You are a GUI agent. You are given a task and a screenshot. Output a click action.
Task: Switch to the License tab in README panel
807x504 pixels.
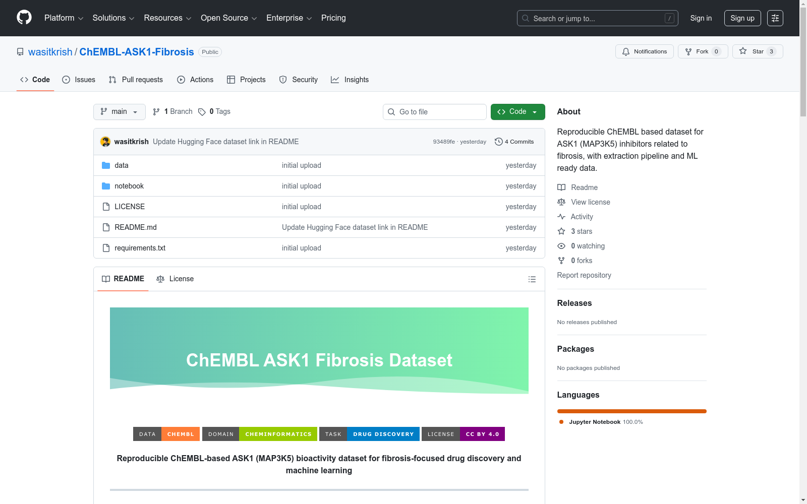pyautogui.click(x=175, y=279)
